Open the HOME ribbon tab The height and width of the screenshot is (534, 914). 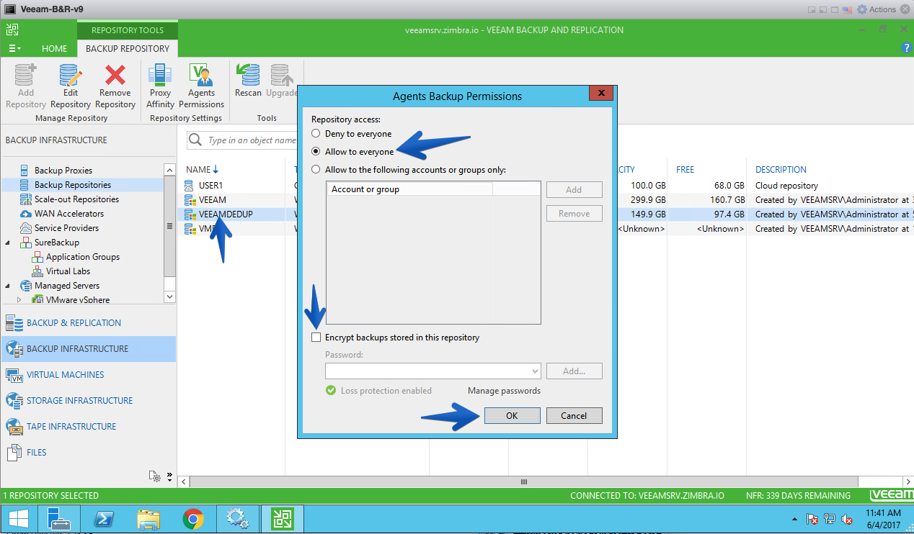(x=54, y=48)
